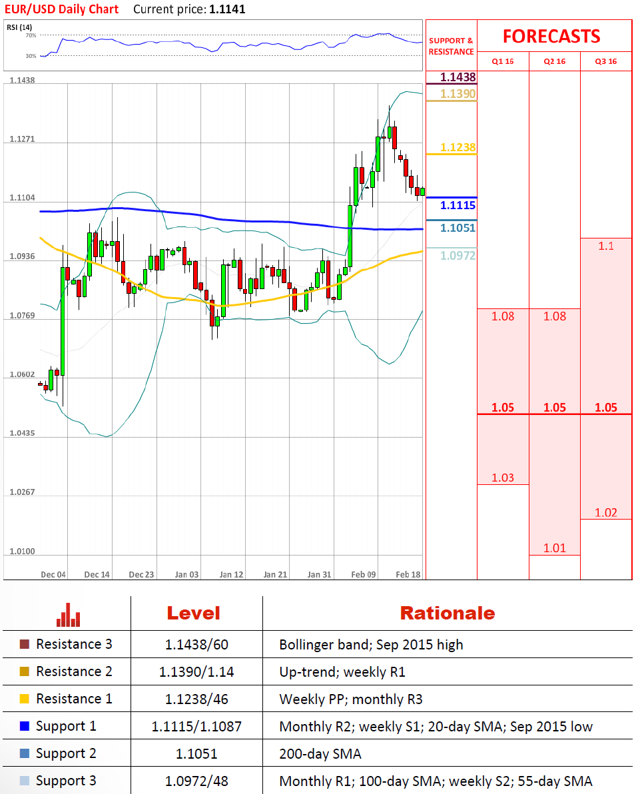634x794 pixels.
Task: Click level cell 1.1438/60
Action: tap(196, 645)
